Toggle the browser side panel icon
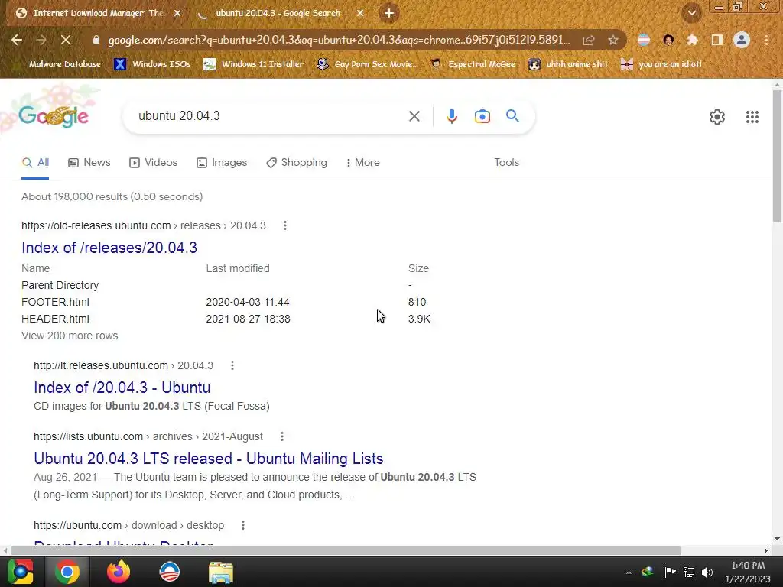 click(x=716, y=40)
